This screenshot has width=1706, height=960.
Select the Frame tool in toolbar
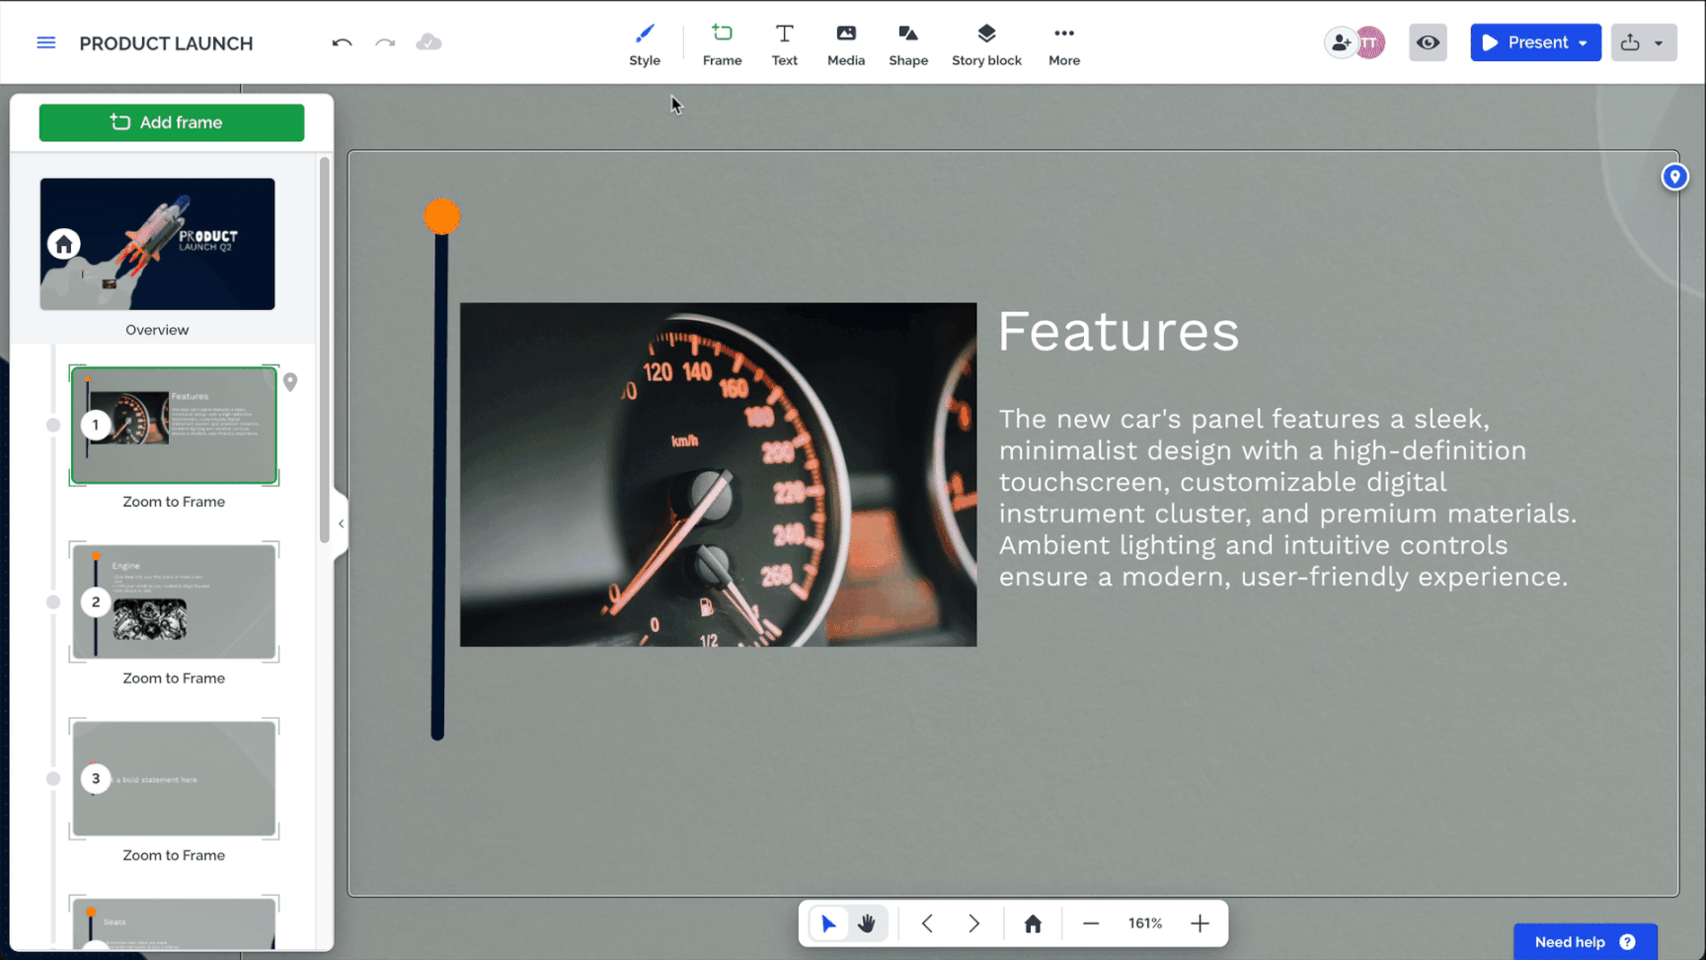722,44
